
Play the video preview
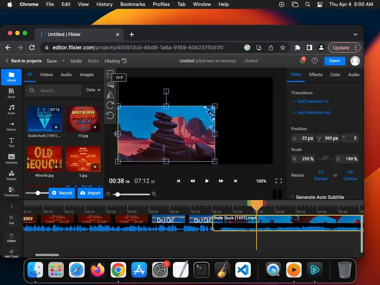(207, 181)
